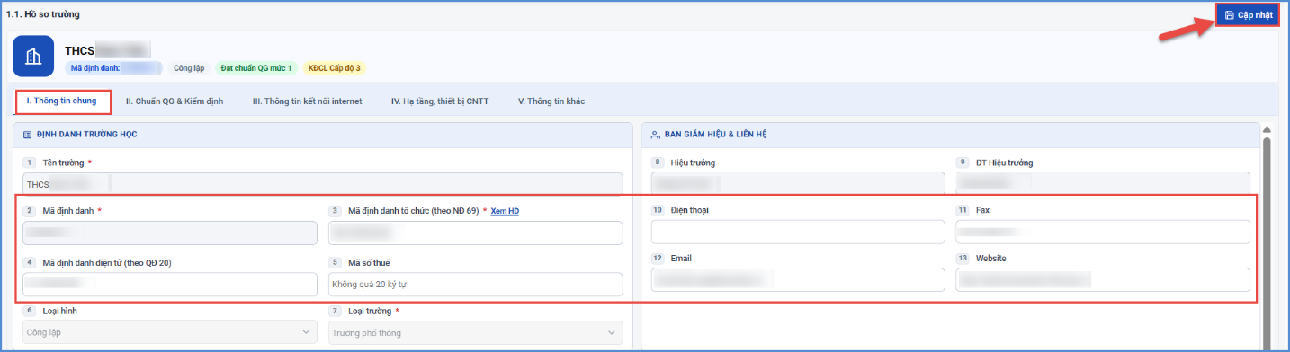This screenshot has height=352, width=1290.
Task: Expand the Loại trường dropdown
Action: click(475, 332)
